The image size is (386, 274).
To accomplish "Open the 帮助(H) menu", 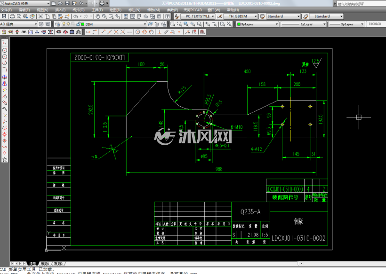I will tap(233, 10).
